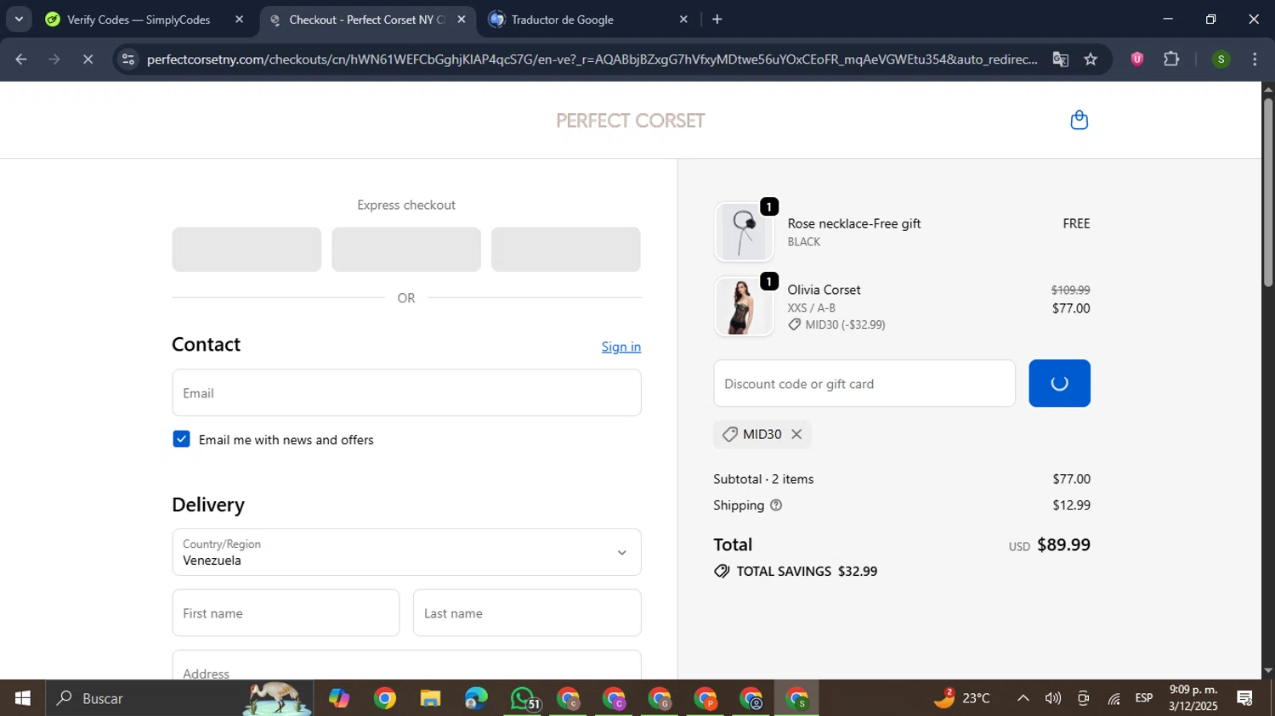Image resolution: width=1275 pixels, height=716 pixels.
Task: Click the third express checkout button
Action: point(566,249)
